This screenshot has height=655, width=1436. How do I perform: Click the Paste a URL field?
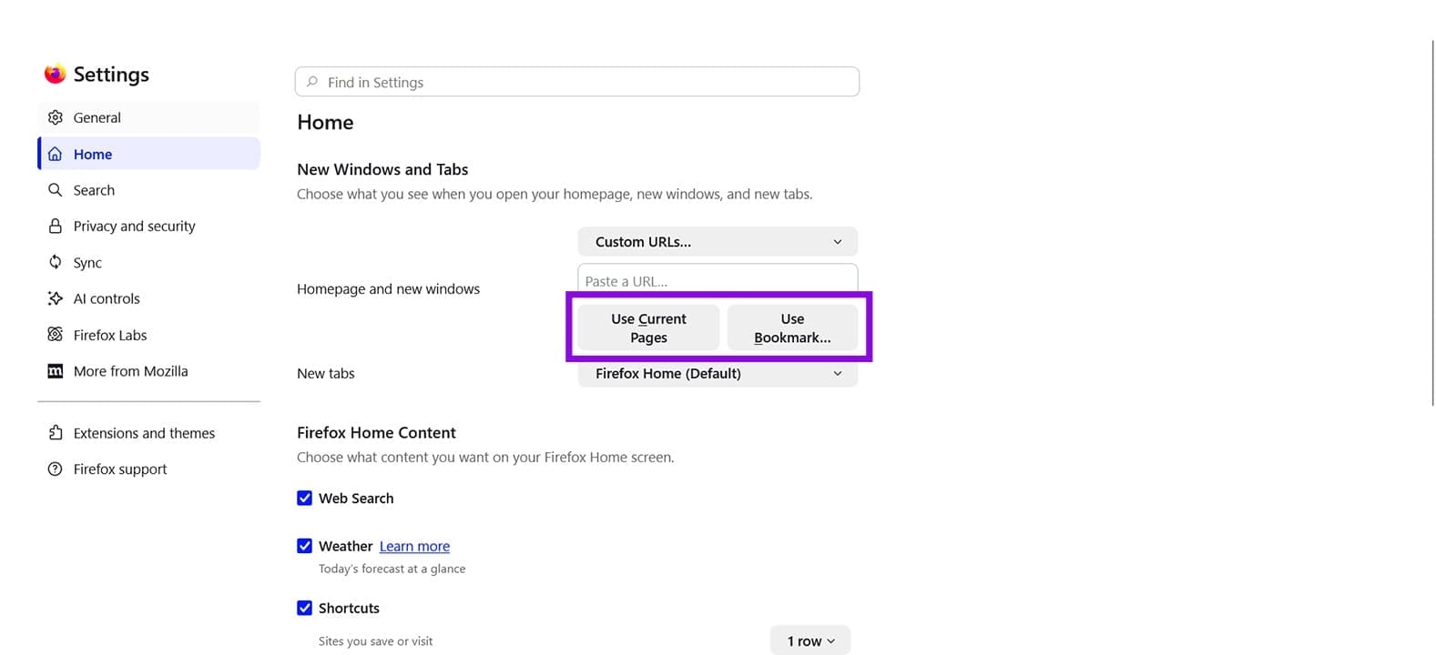tap(718, 280)
